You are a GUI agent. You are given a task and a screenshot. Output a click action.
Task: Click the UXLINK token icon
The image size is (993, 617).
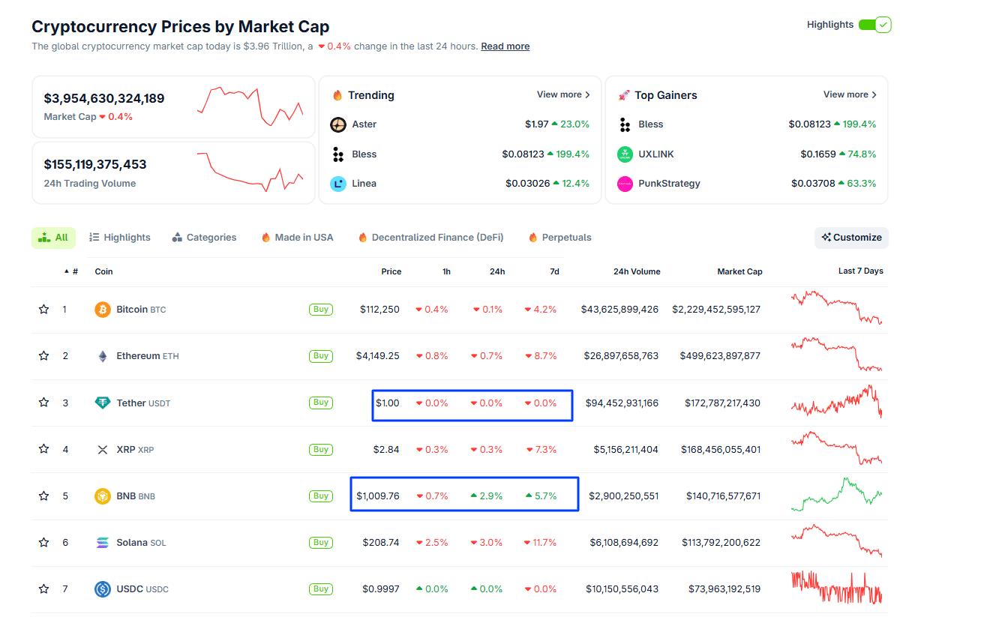pyautogui.click(x=625, y=154)
